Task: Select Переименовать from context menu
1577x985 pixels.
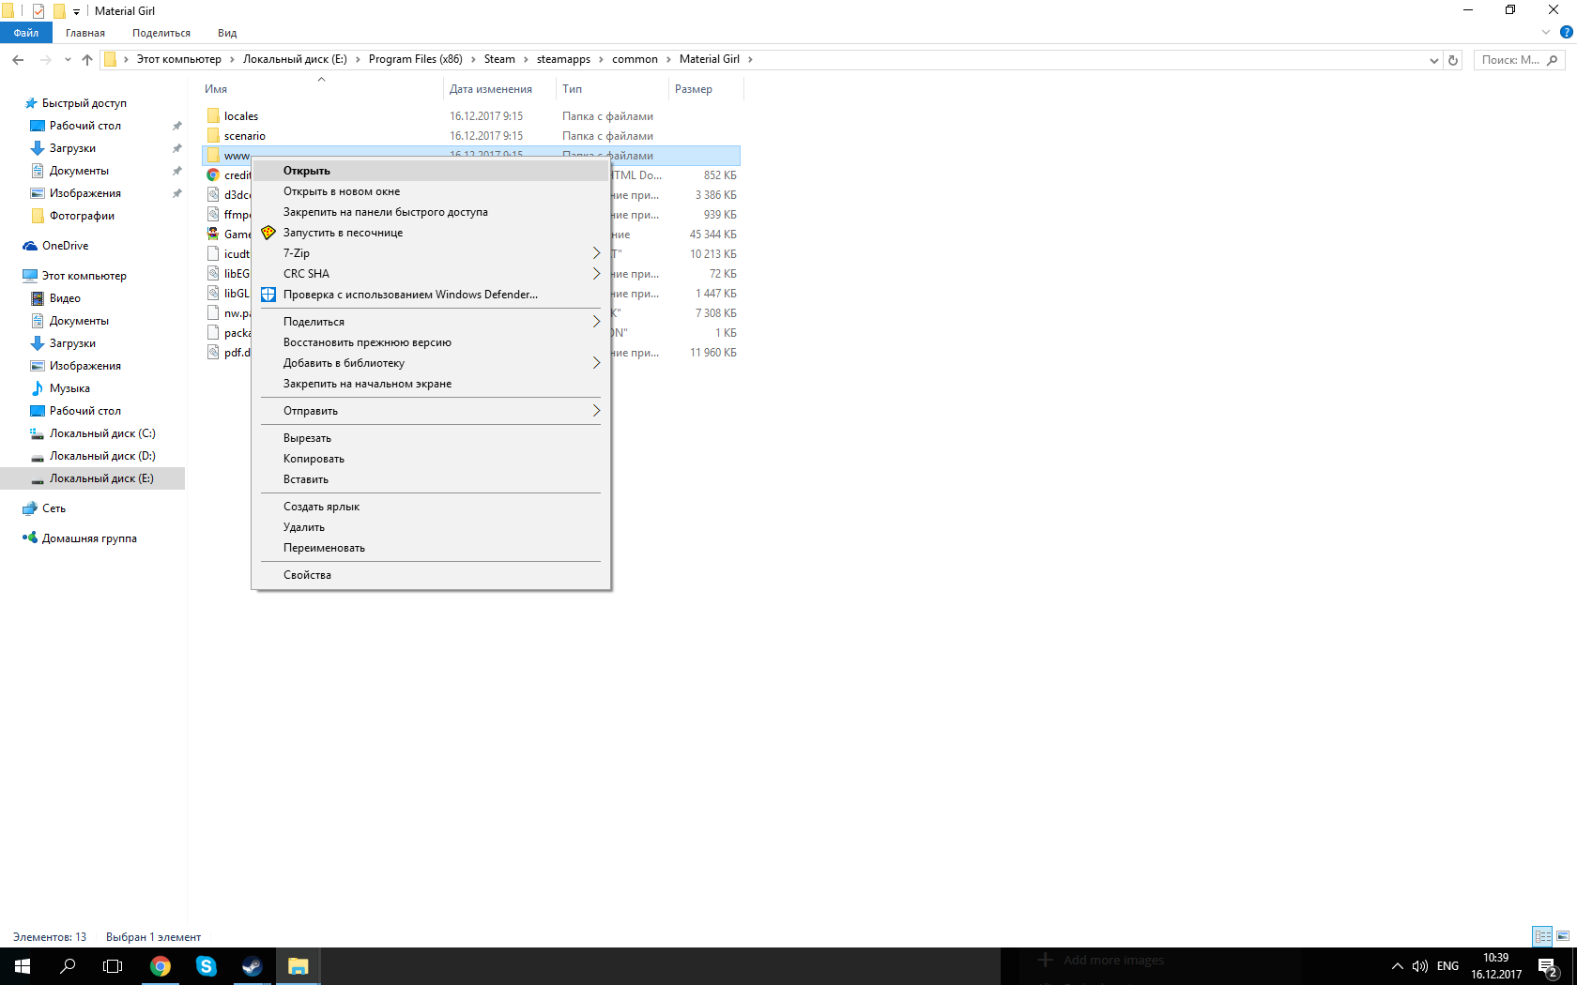Action: tap(431, 548)
